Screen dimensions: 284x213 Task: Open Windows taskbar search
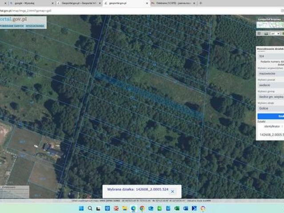(90, 208)
